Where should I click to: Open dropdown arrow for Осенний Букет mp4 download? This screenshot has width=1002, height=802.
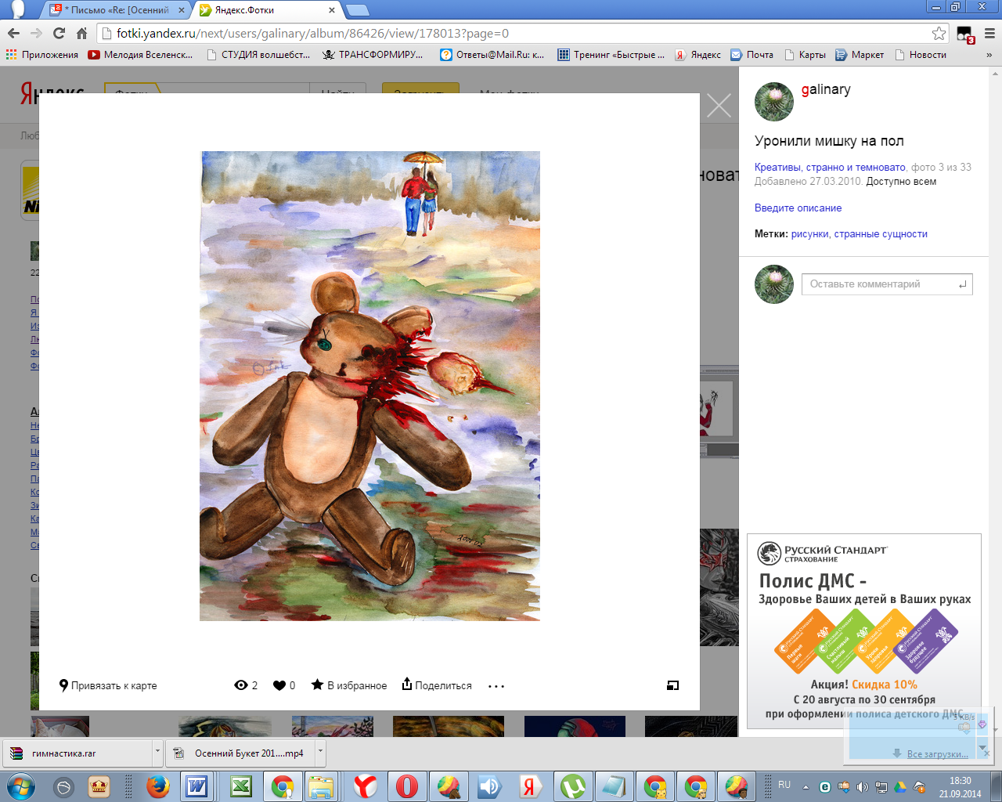click(x=320, y=752)
